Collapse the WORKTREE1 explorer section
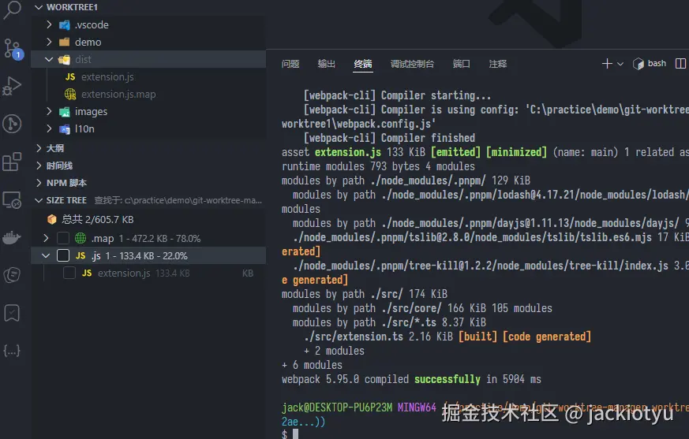Screen dimensions: 689x439 (x=39, y=7)
